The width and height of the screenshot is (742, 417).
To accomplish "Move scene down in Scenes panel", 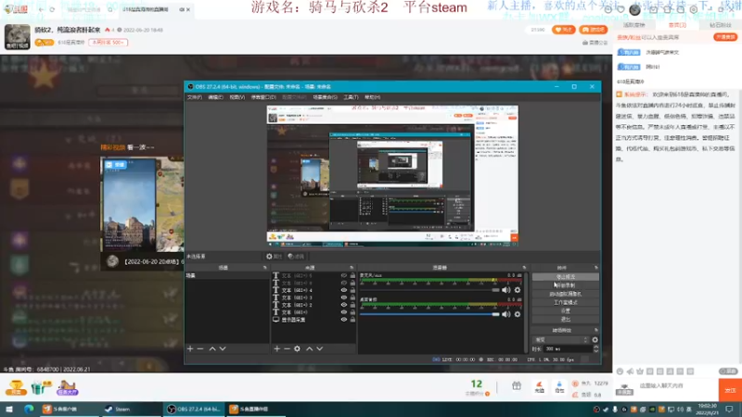I will 223,348.
